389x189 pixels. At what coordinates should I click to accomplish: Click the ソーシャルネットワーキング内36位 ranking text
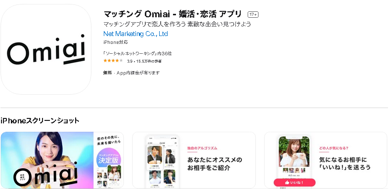pyautogui.click(x=137, y=53)
